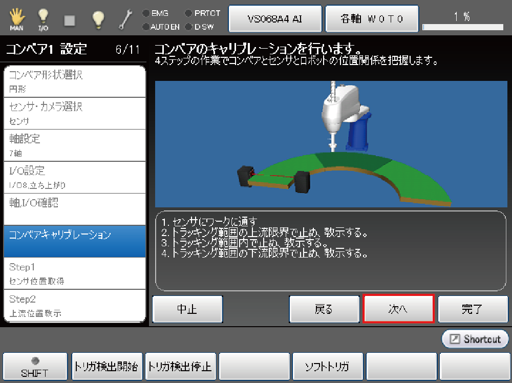
Task: Select the I/O設定 step item
Action: (x=75, y=177)
